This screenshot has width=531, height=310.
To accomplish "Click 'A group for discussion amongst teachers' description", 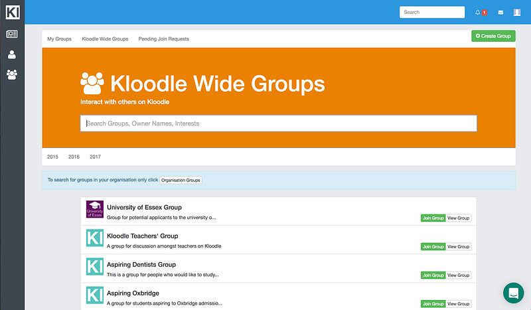I will coord(164,246).
